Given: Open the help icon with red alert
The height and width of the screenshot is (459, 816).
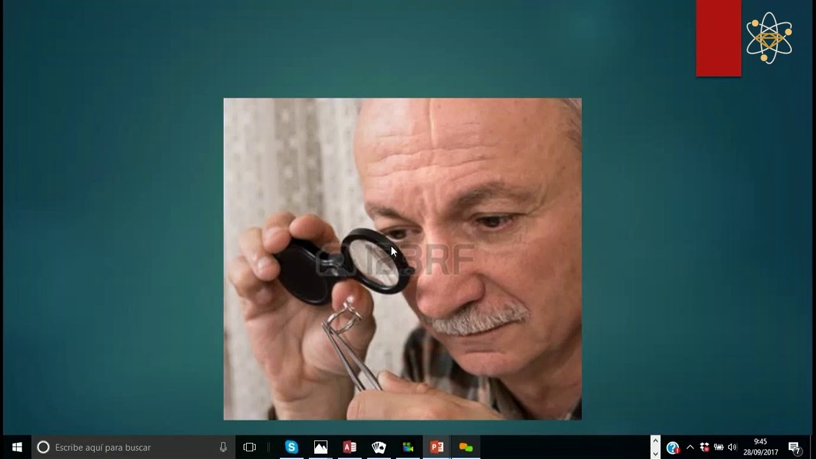Looking at the screenshot, I should [673, 448].
